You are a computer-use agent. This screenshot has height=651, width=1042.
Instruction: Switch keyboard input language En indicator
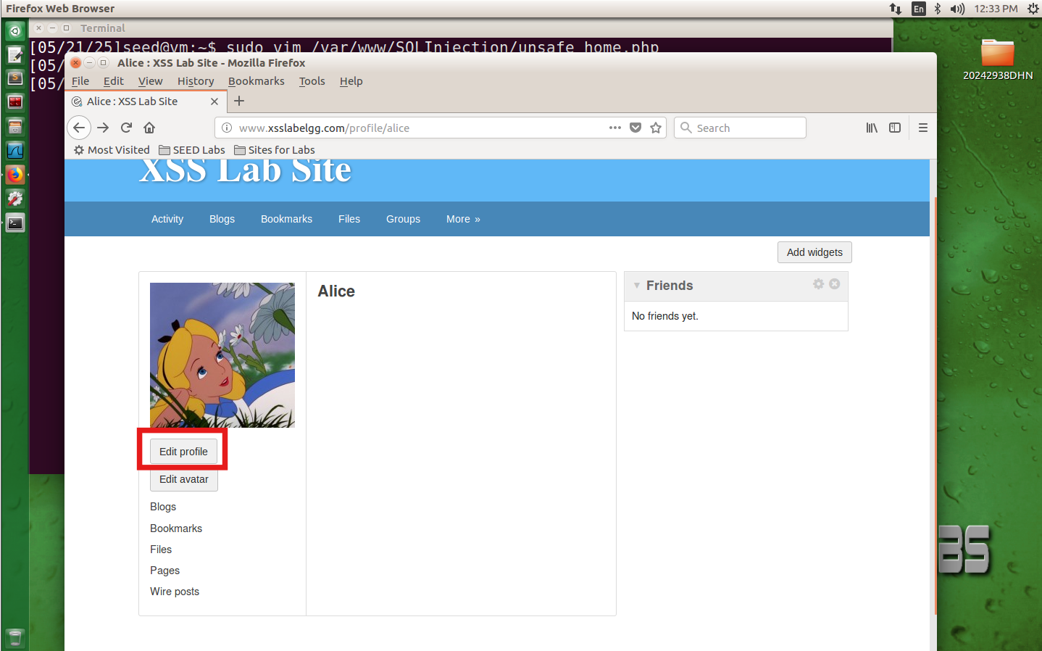tap(919, 9)
